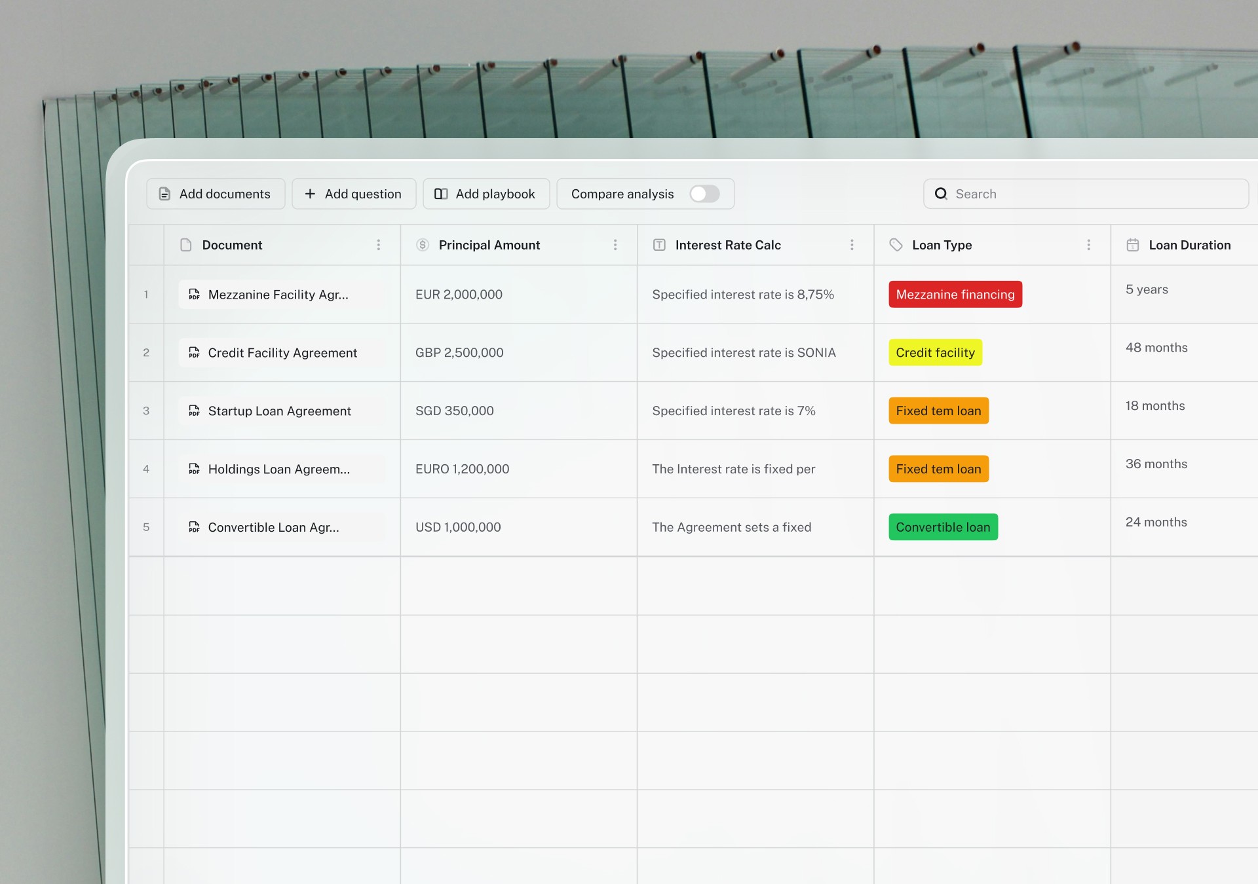Select row number 2 in the table
This screenshot has height=884, width=1258.
(147, 352)
